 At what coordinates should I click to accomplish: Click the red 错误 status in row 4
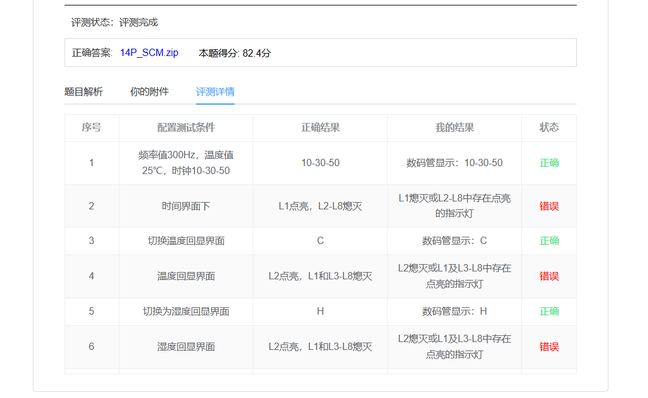click(549, 276)
